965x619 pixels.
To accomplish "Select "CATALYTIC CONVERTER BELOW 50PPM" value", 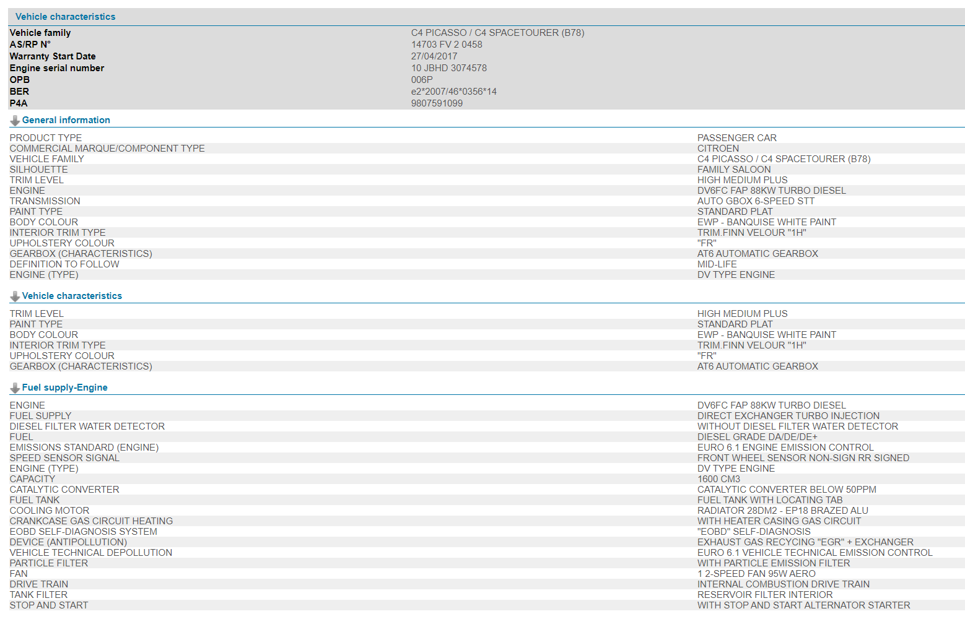I will click(x=787, y=490).
